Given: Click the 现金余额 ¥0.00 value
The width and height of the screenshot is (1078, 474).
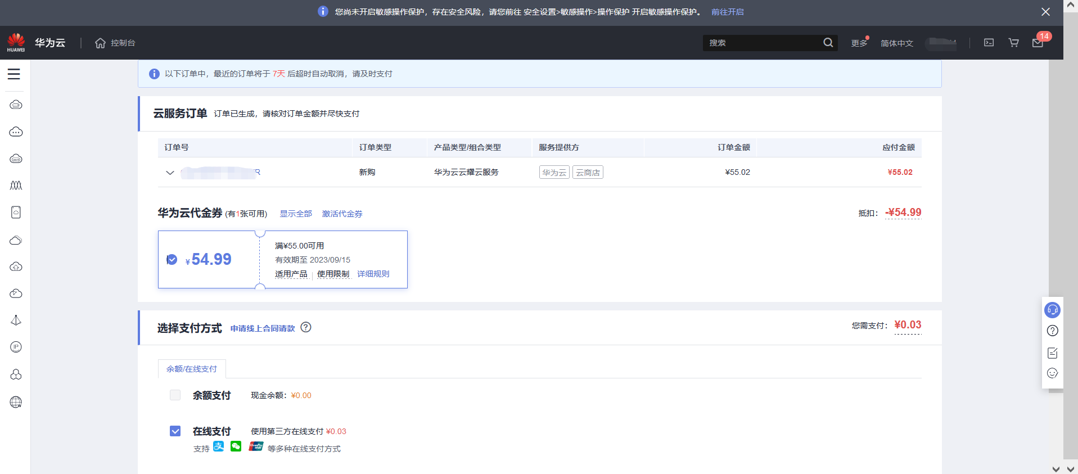Looking at the screenshot, I should (301, 395).
